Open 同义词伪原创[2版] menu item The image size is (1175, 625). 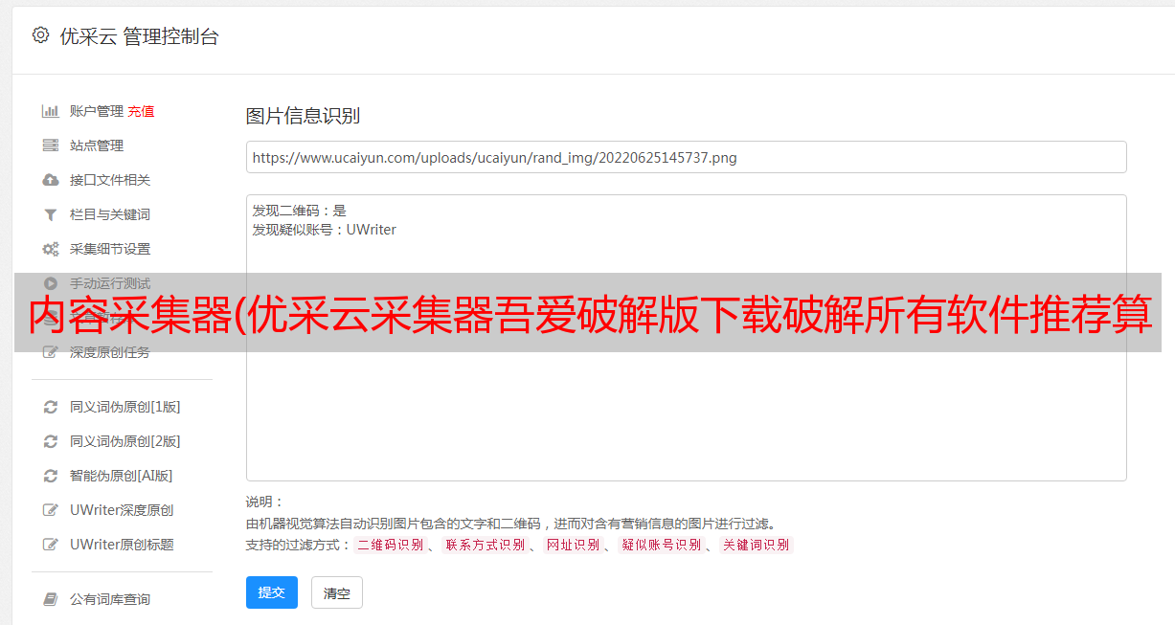tap(125, 441)
